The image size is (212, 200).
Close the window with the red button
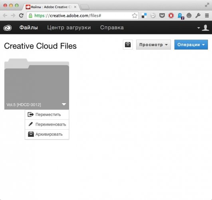[5, 6]
